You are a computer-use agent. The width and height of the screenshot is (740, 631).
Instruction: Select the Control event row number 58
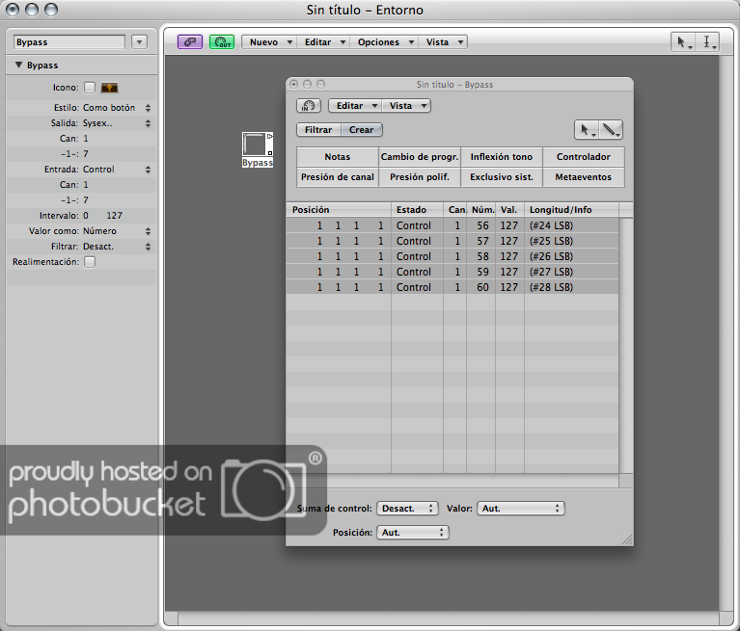(x=453, y=256)
